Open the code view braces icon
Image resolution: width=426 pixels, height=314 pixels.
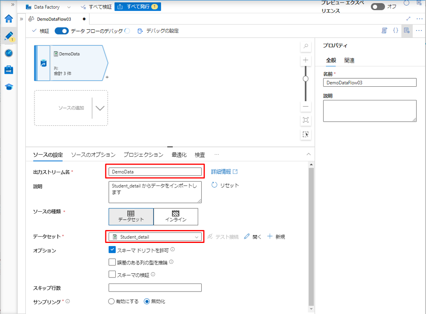(395, 31)
